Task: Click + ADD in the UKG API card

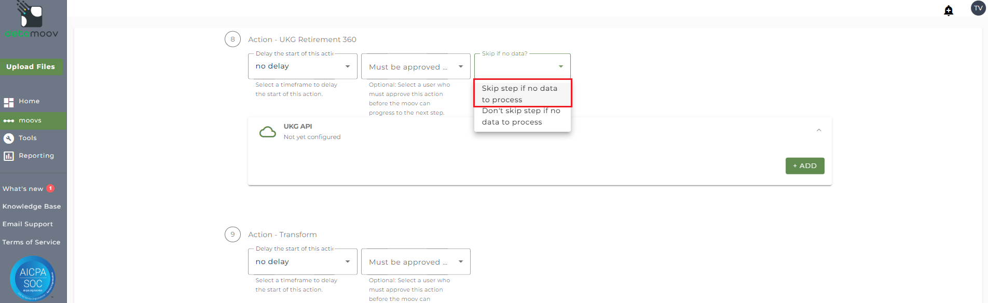Action: 805,166
